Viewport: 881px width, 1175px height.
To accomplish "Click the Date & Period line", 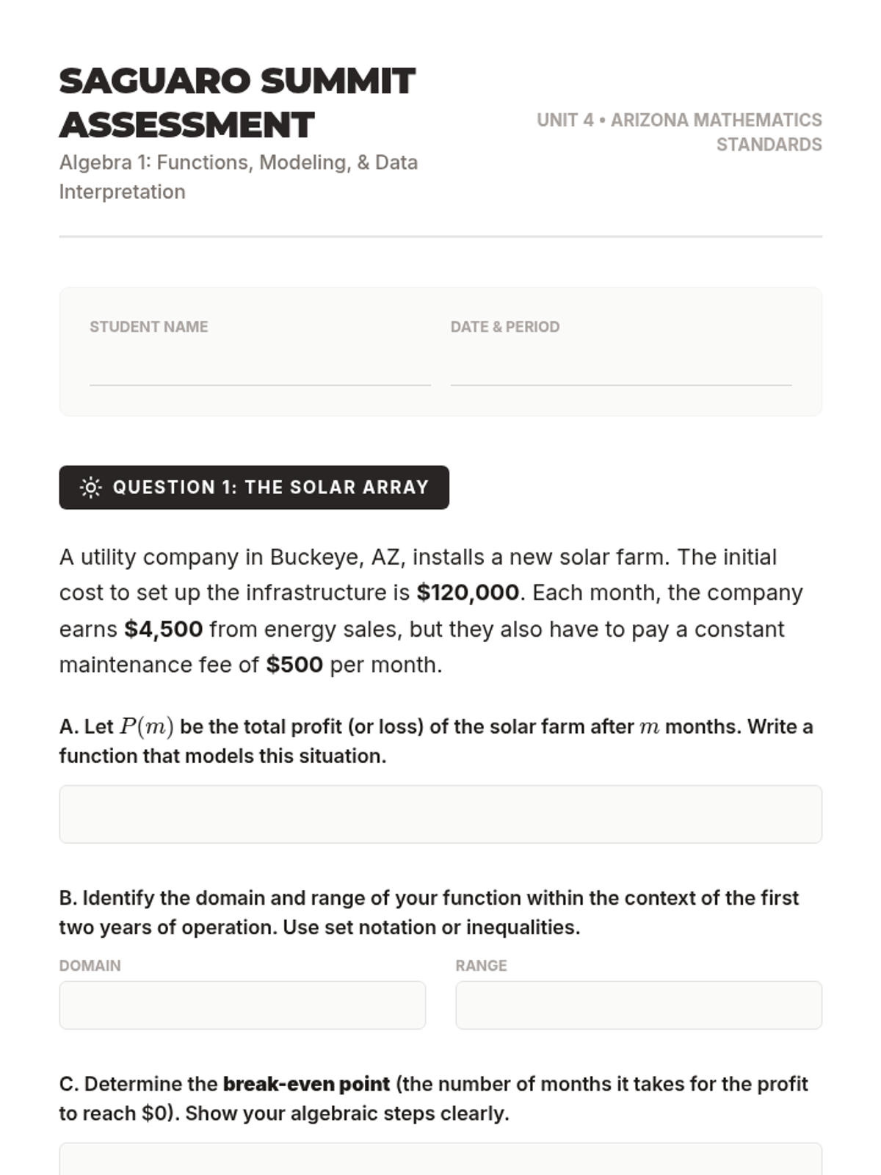I will (x=621, y=373).
